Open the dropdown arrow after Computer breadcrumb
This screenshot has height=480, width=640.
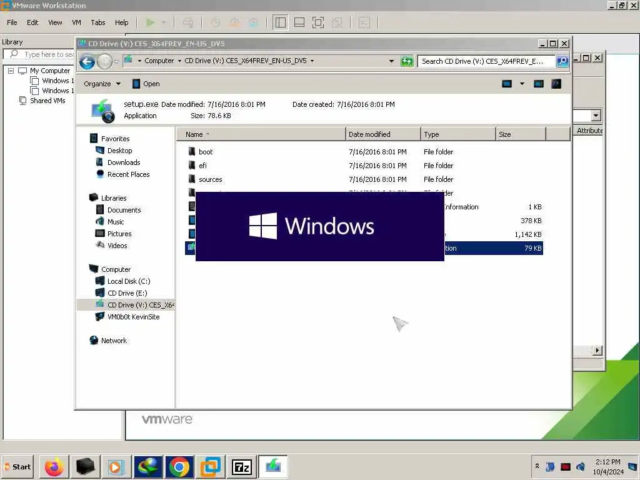pos(179,61)
